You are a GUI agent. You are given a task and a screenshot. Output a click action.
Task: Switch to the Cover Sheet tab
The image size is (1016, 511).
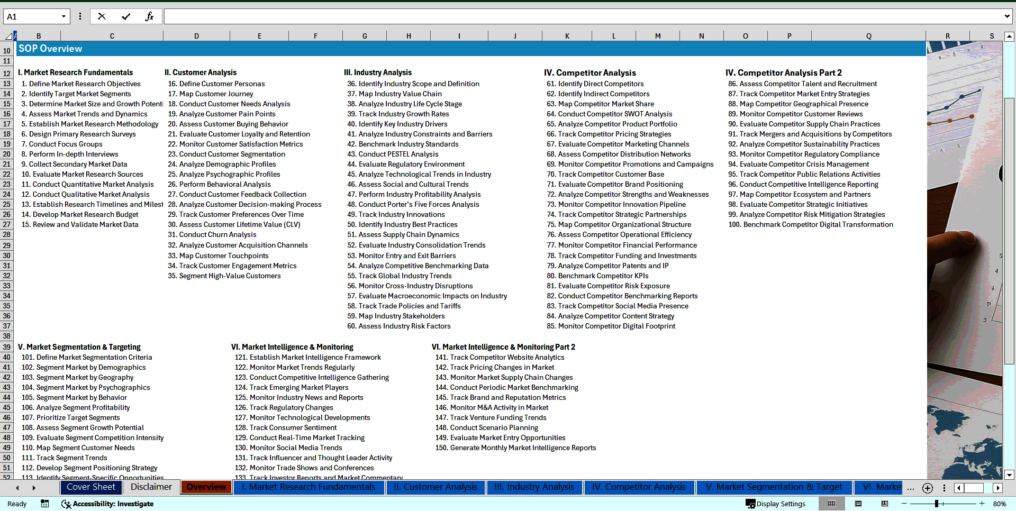[90, 487]
